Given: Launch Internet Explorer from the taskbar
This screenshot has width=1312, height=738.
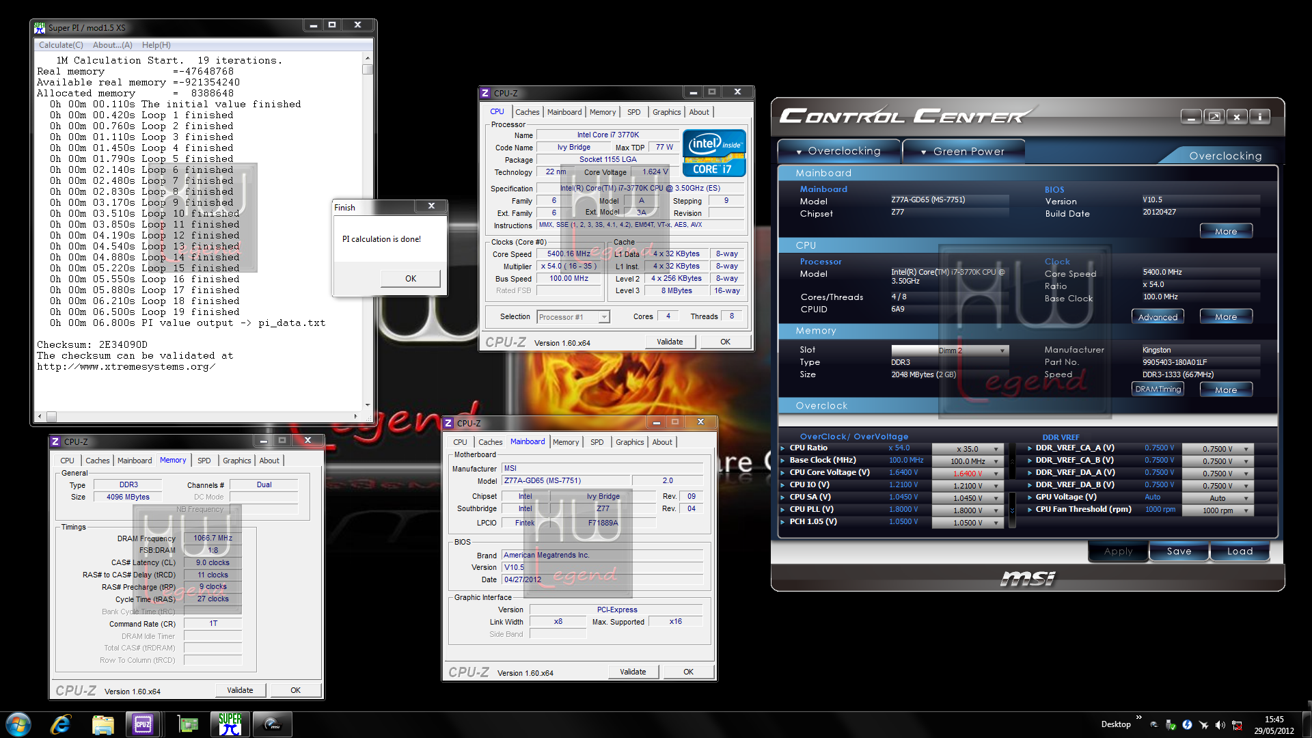Looking at the screenshot, I should (x=61, y=724).
